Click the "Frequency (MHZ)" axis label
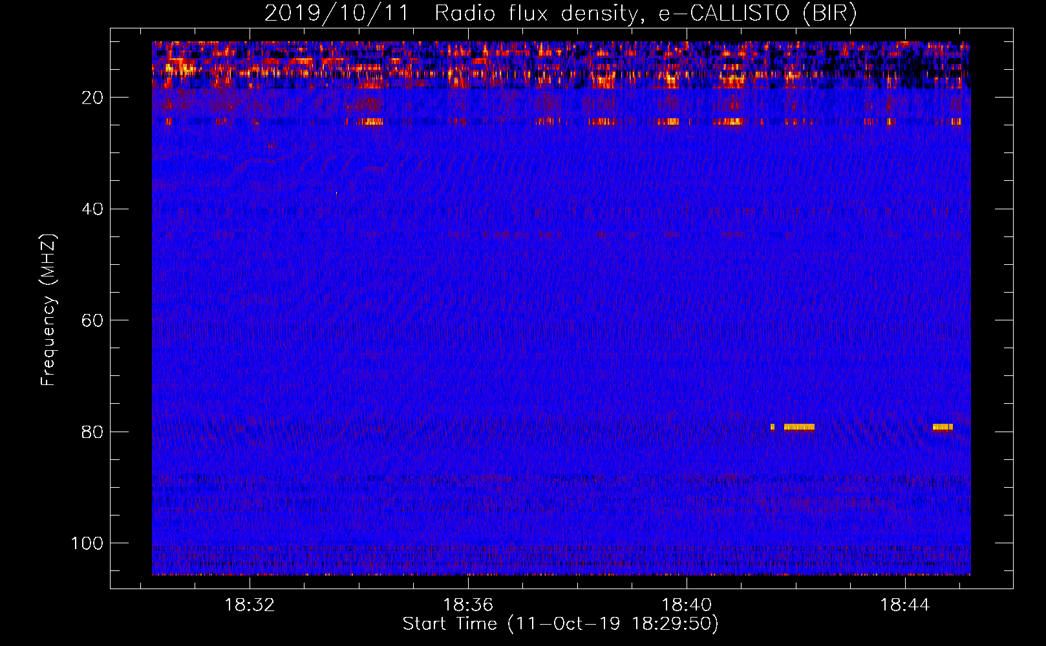This screenshot has height=646, width=1046. (48, 309)
